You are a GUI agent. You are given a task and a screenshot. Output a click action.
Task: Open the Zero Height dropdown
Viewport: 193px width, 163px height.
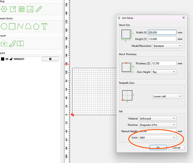(164, 72)
